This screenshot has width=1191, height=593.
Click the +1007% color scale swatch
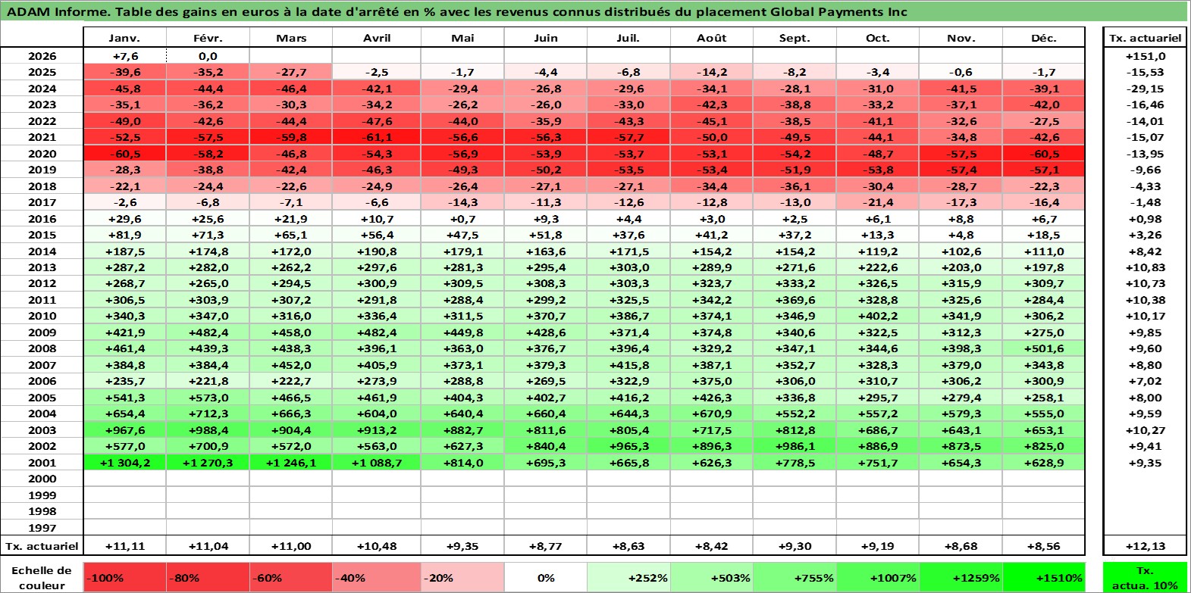coord(878,577)
